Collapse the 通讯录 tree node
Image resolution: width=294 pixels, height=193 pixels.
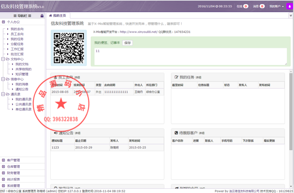[x=3, y=94]
